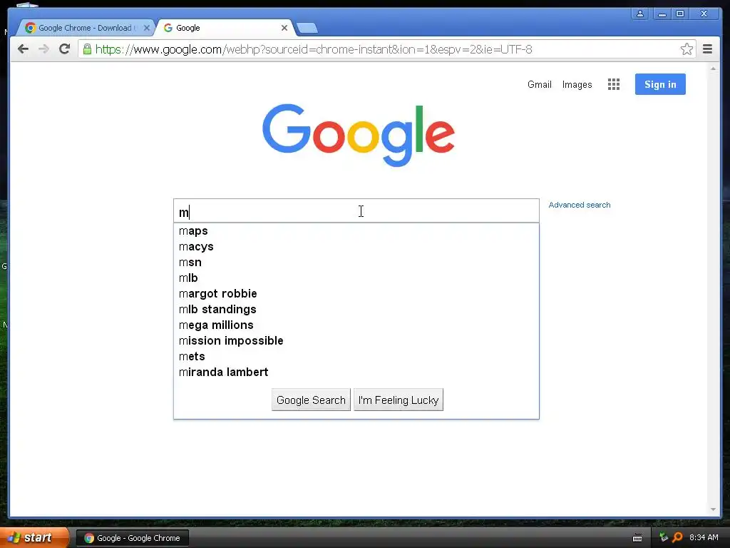
Task: Close the Google tab
Action: click(284, 28)
